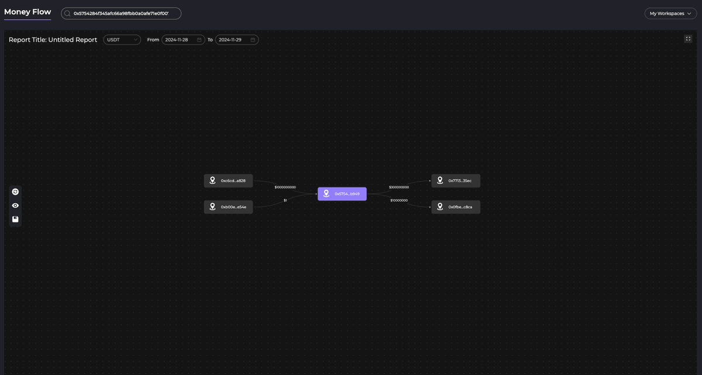702x375 pixels.
Task: Open the Money Flow tab
Action: (x=27, y=12)
